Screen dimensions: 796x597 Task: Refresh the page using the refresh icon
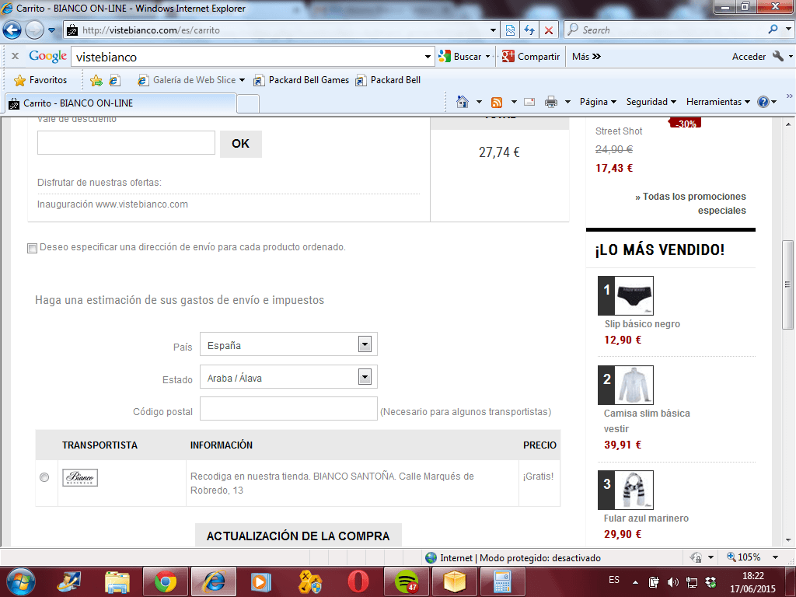click(529, 30)
